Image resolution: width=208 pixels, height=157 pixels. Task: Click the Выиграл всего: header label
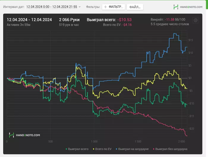coord(101,20)
